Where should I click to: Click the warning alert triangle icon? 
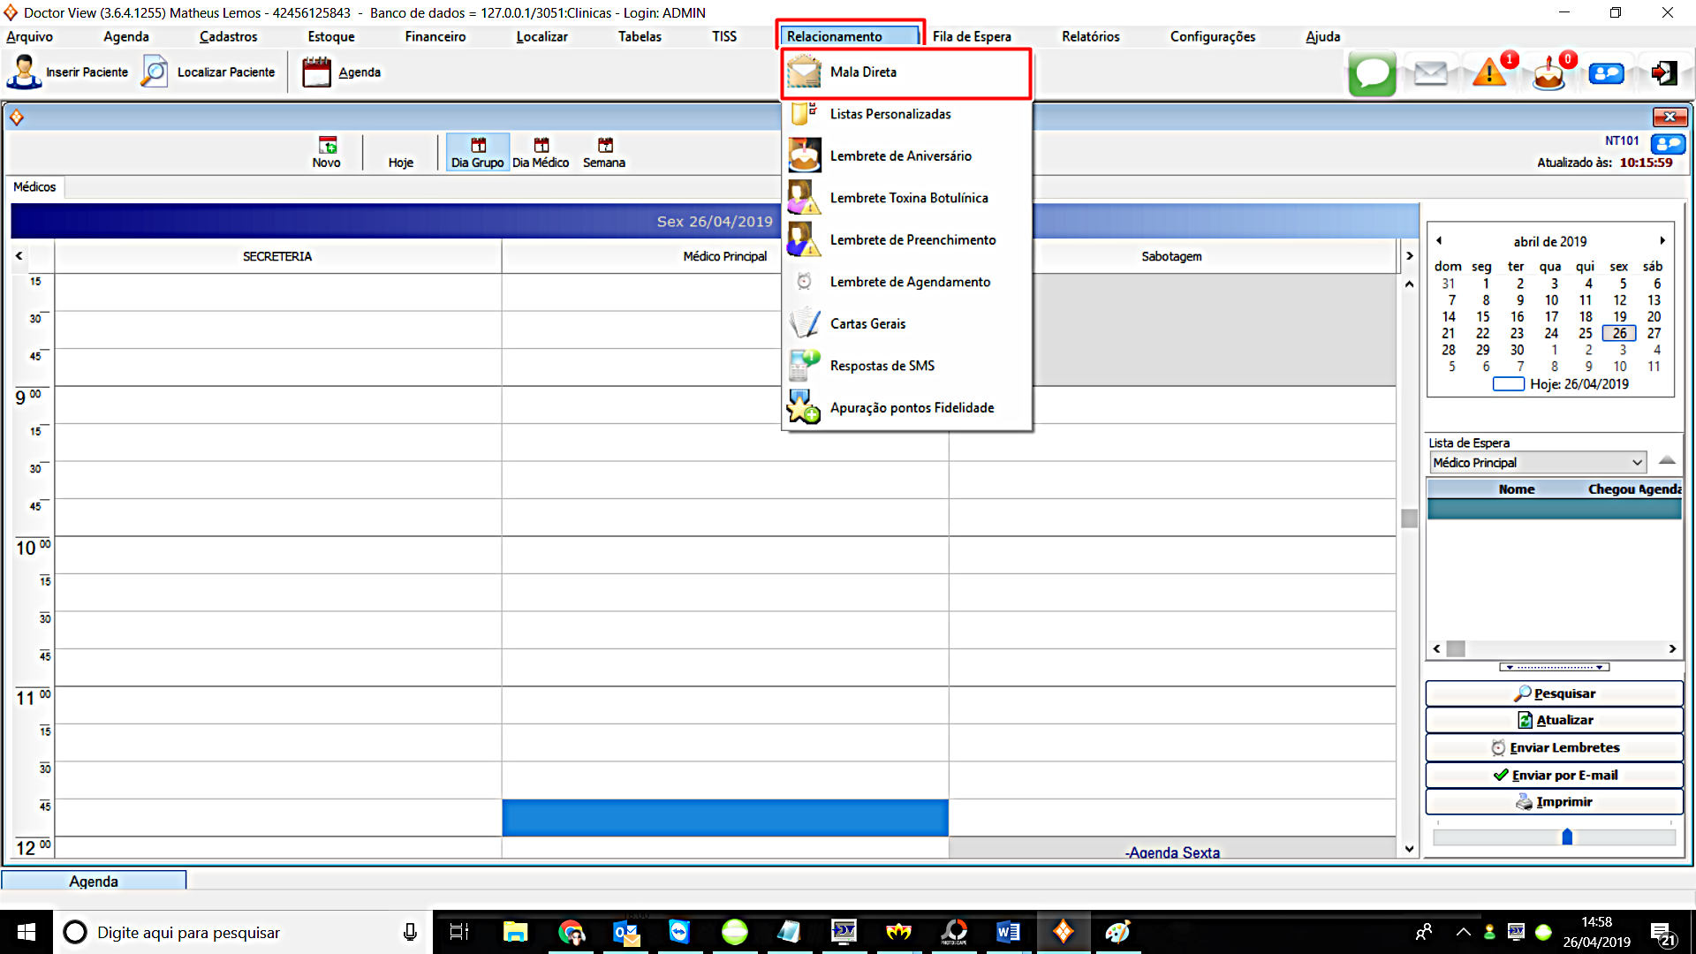click(x=1489, y=72)
